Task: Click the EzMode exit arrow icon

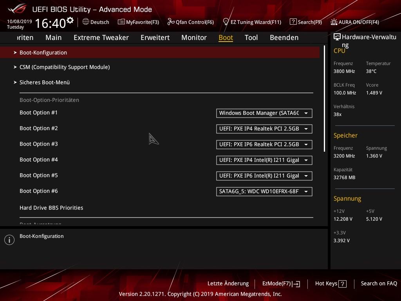Action: (x=296, y=284)
